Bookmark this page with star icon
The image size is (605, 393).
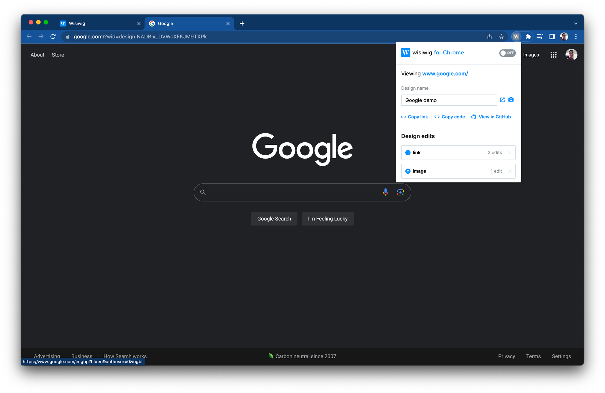tap(501, 37)
